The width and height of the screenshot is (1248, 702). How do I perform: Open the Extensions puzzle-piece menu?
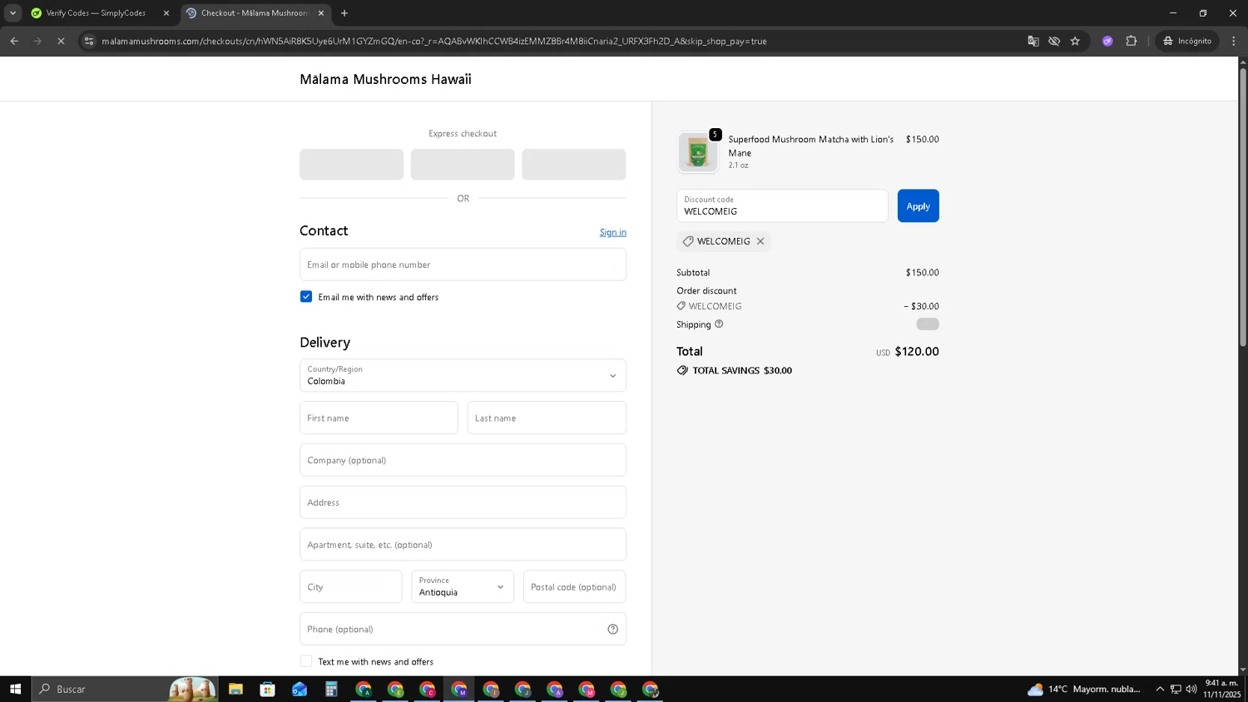pyautogui.click(x=1131, y=41)
